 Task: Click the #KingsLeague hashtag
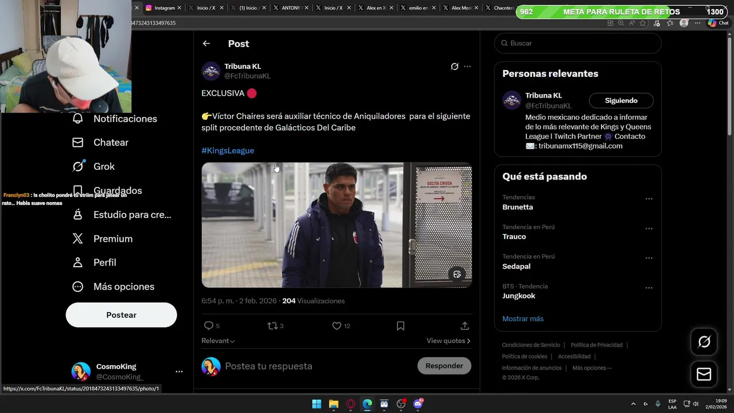click(228, 150)
